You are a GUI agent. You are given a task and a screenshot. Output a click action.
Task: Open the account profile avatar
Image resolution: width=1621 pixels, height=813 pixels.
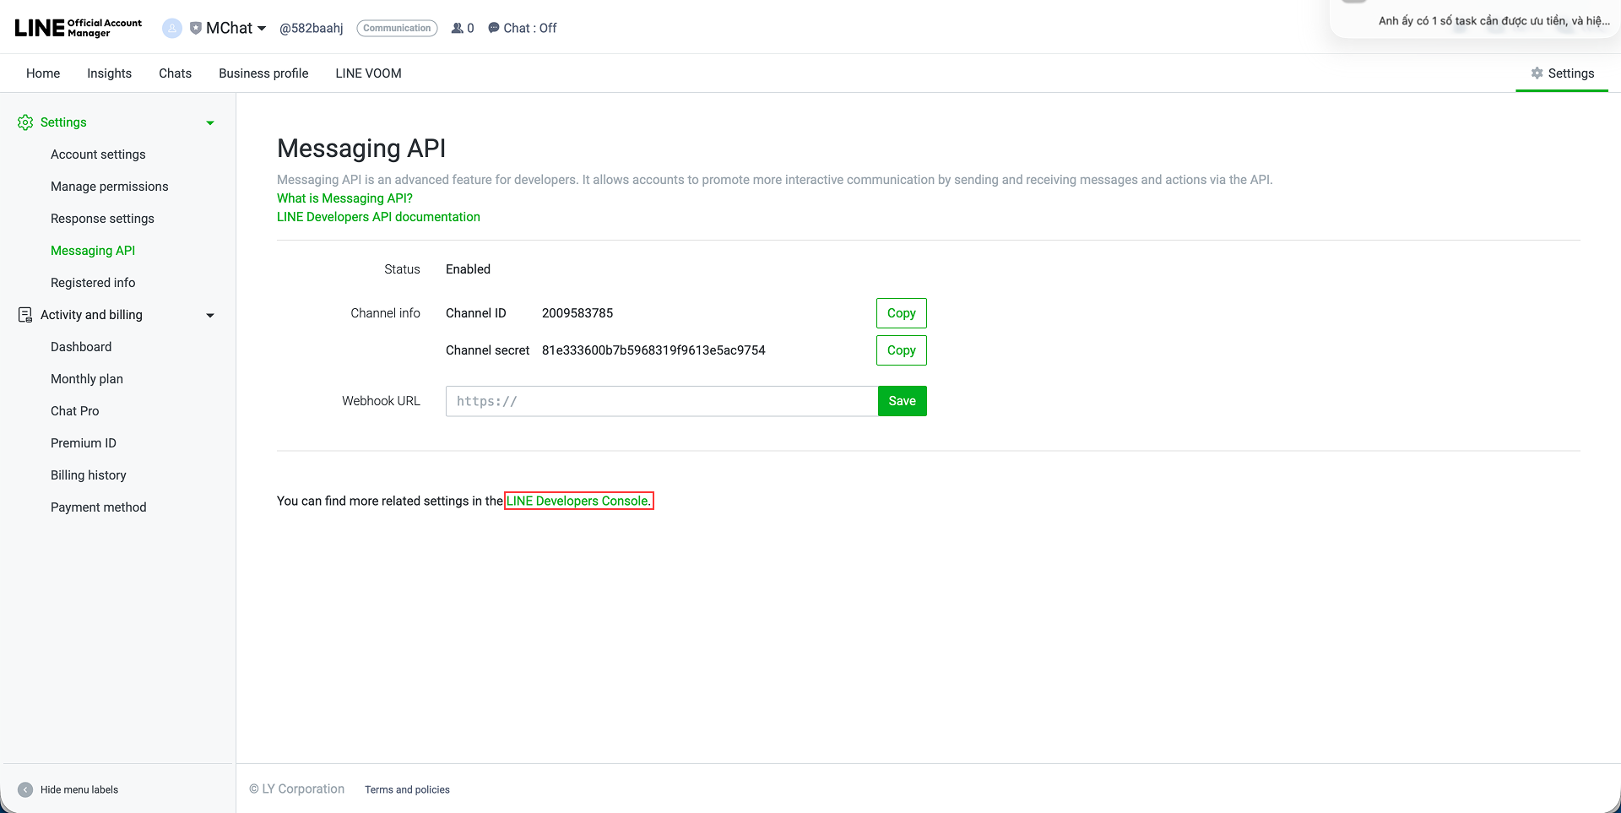(x=172, y=28)
